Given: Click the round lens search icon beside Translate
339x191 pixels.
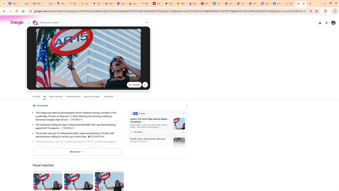Looking at the screenshot, I should coord(145,85).
